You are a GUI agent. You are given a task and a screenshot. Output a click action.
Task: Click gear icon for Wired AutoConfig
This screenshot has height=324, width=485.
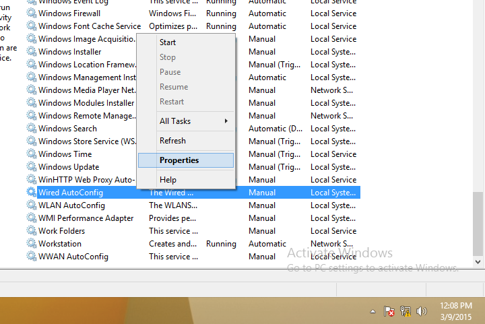click(x=31, y=192)
